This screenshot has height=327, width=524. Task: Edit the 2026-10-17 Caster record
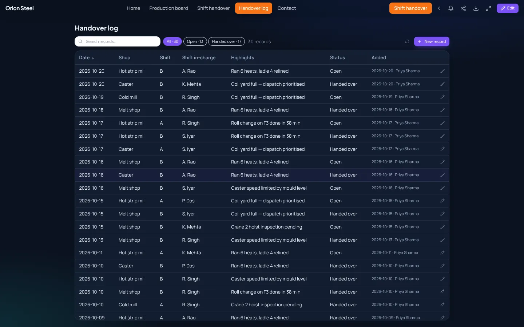[x=442, y=149]
